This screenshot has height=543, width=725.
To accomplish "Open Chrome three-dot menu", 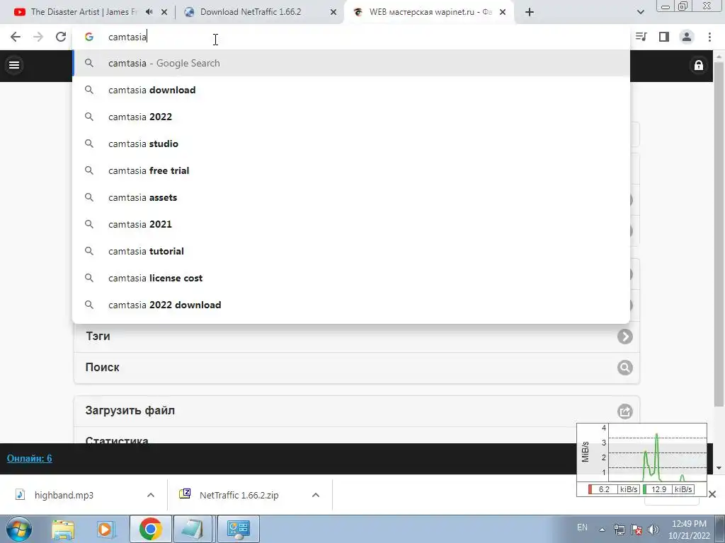I will tap(709, 37).
